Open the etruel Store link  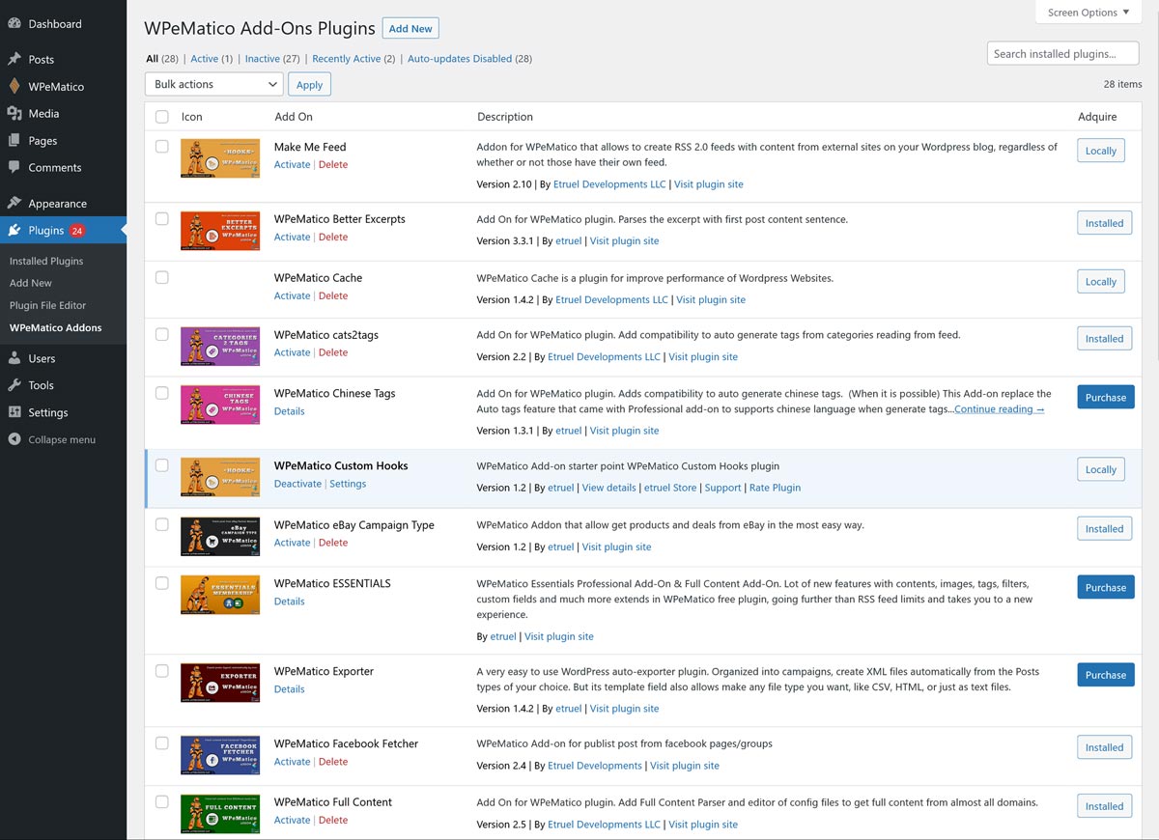[x=670, y=488]
